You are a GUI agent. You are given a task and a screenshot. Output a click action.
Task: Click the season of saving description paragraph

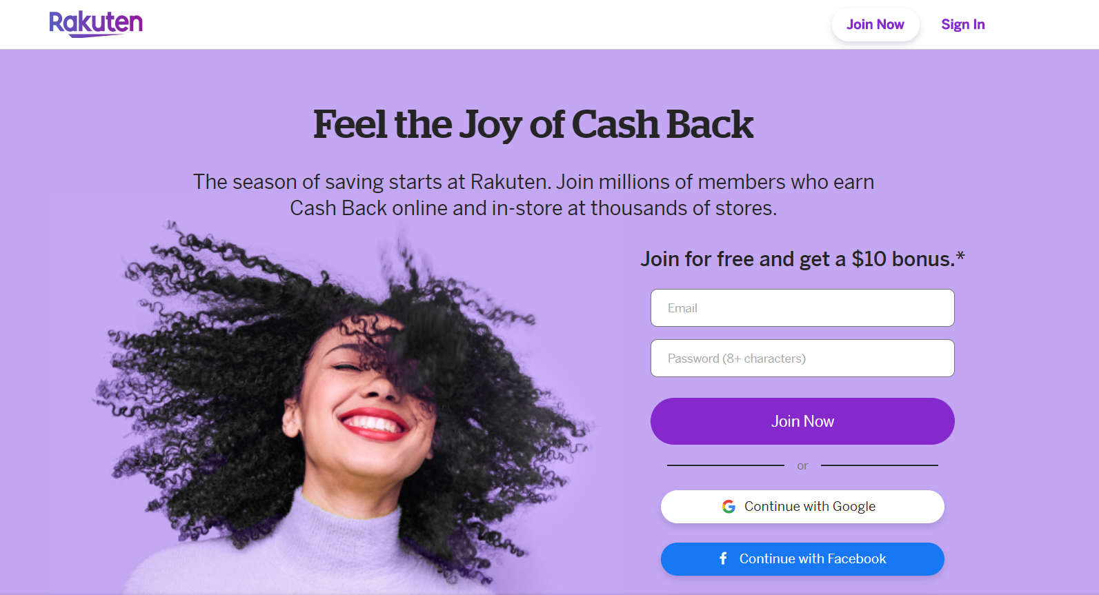pos(533,195)
